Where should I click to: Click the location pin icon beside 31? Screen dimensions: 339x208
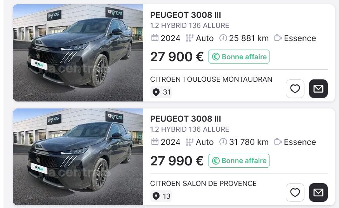pos(156,92)
